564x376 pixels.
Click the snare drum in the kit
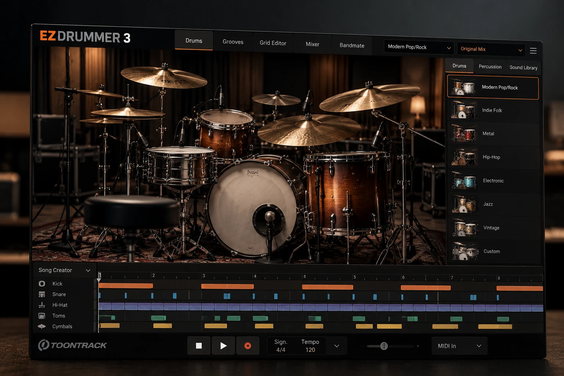coord(181,165)
